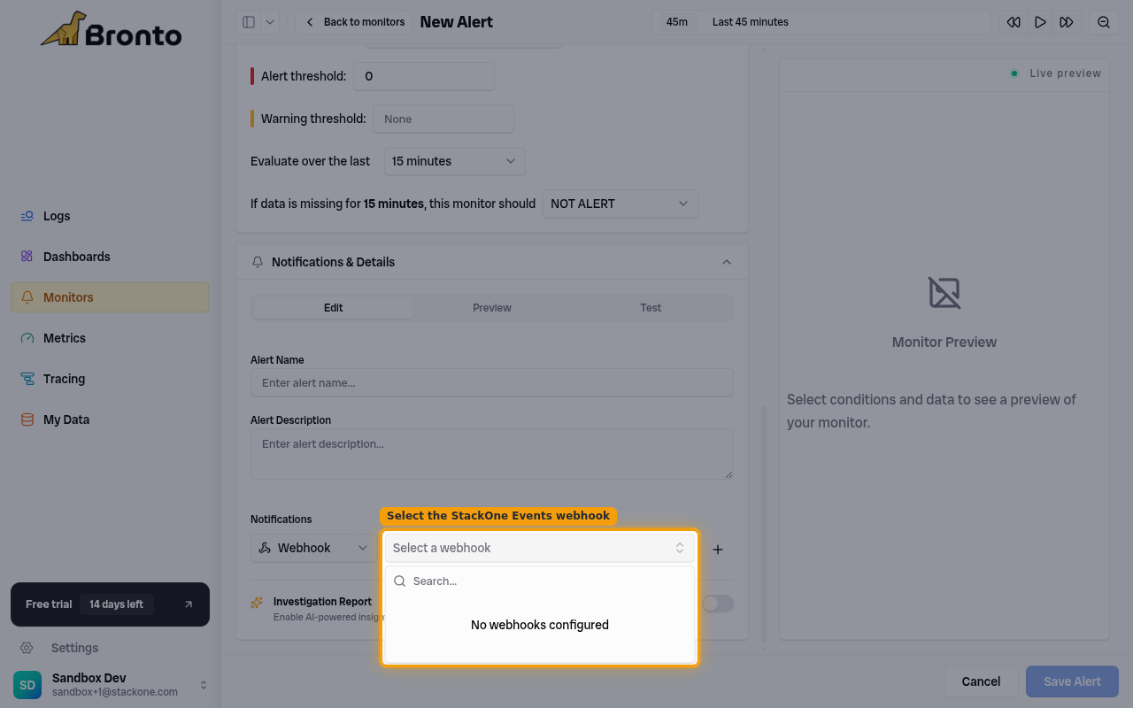
Task: Collapse the Notifications & Details section
Action: tap(727, 262)
